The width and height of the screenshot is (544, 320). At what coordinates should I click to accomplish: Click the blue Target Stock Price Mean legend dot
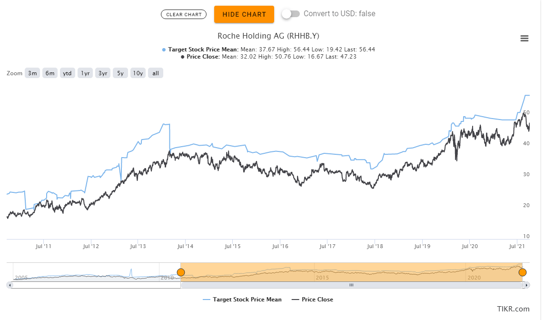(163, 49)
